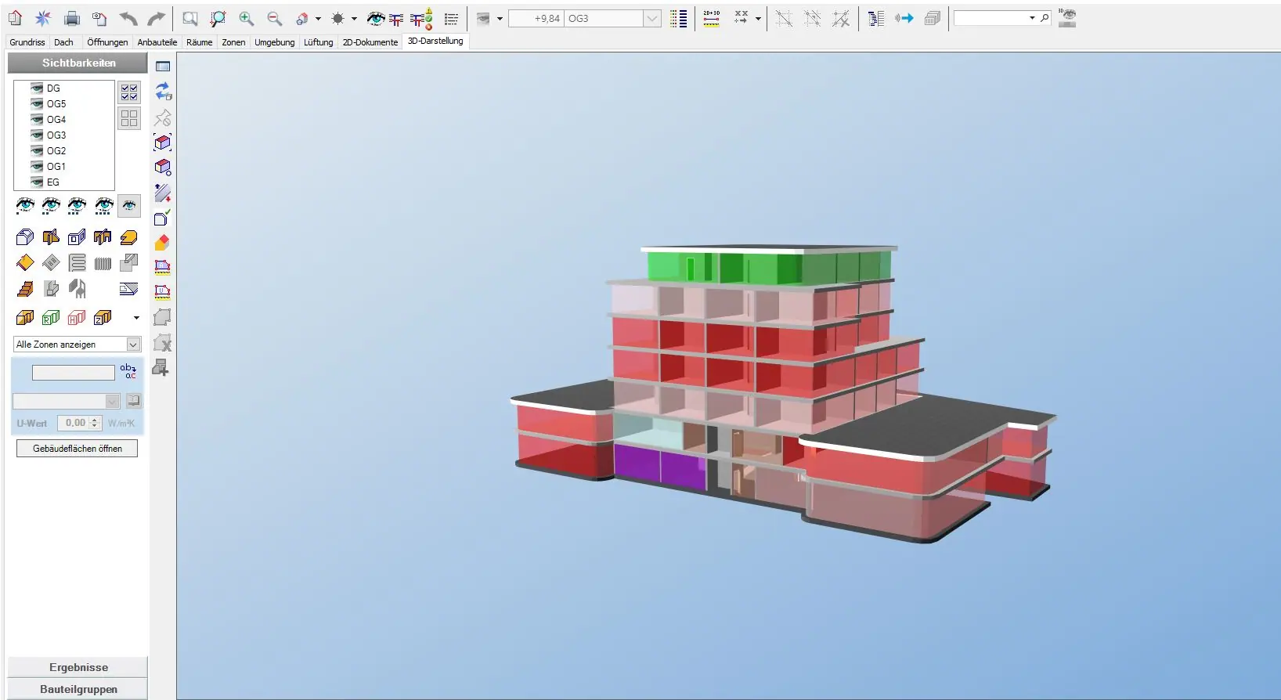Click the undo arrow in the toolbar
This screenshot has width=1281, height=700.
click(x=128, y=18)
